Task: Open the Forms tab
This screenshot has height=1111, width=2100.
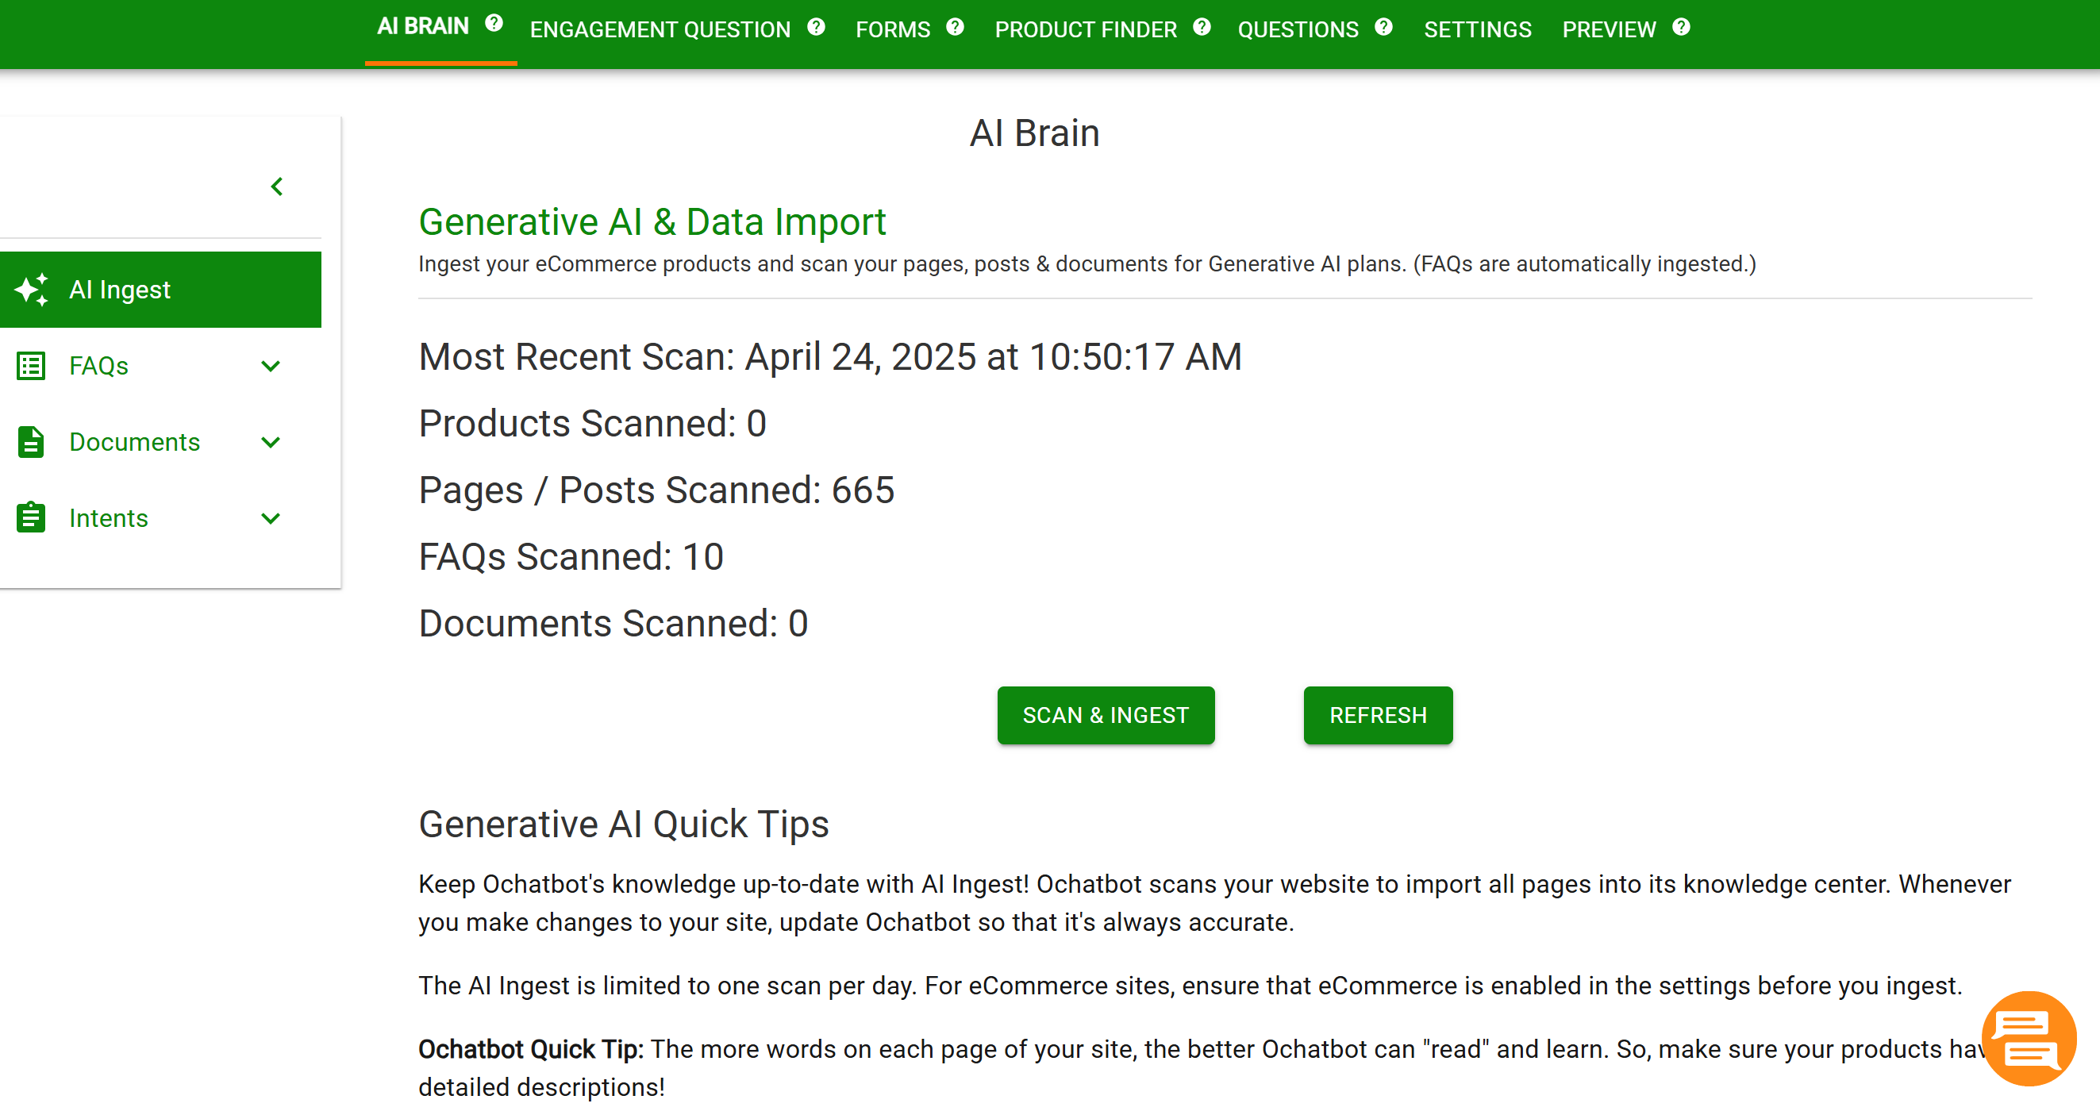Action: point(893,29)
